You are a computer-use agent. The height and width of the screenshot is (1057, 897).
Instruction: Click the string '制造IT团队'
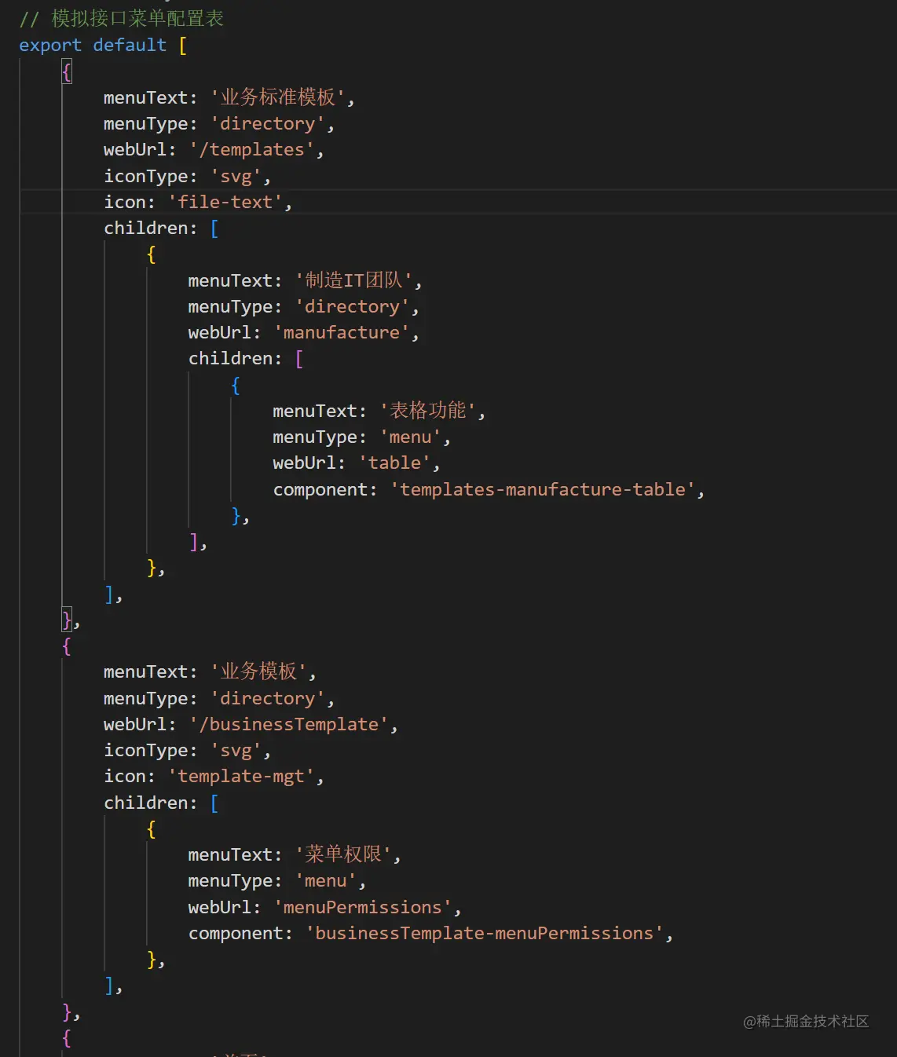click(353, 280)
